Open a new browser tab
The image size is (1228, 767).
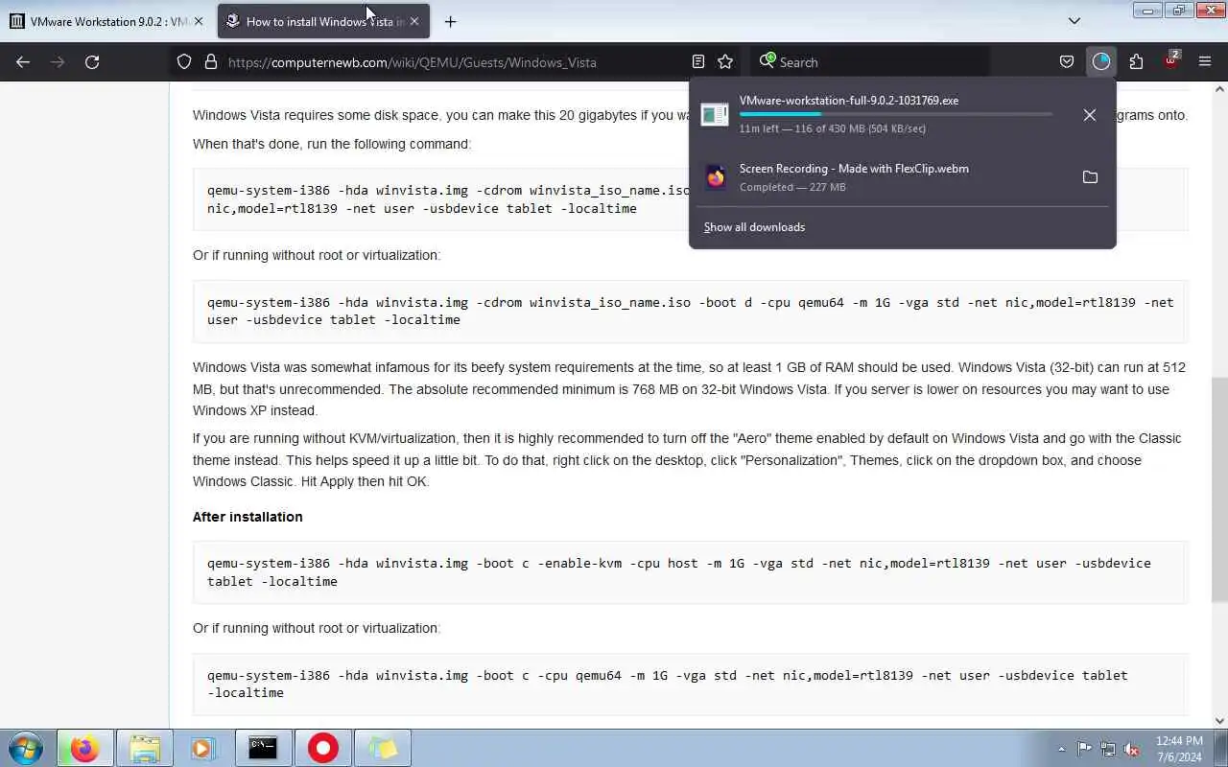click(450, 21)
